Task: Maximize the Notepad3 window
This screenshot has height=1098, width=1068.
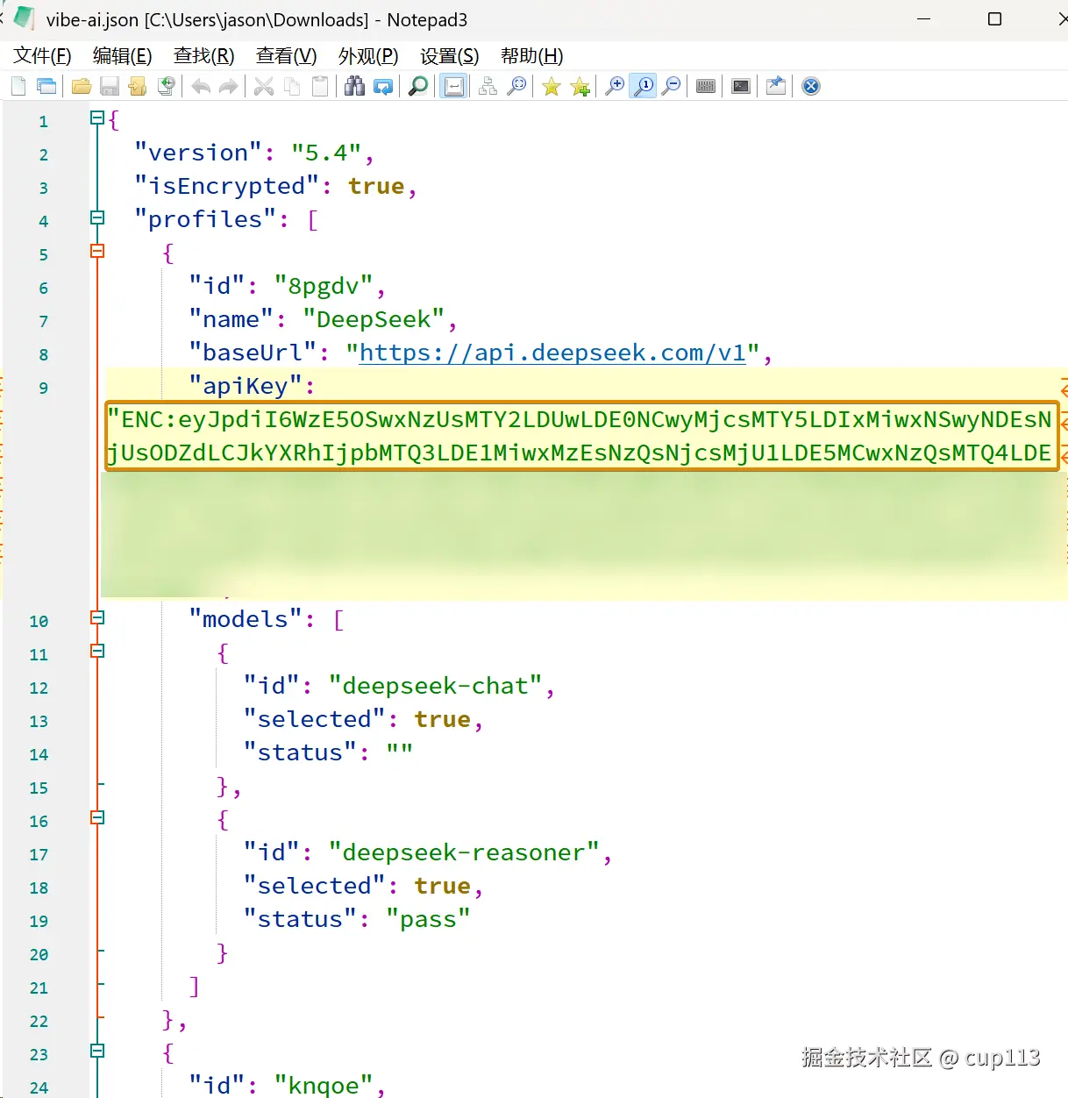Action: click(x=994, y=19)
